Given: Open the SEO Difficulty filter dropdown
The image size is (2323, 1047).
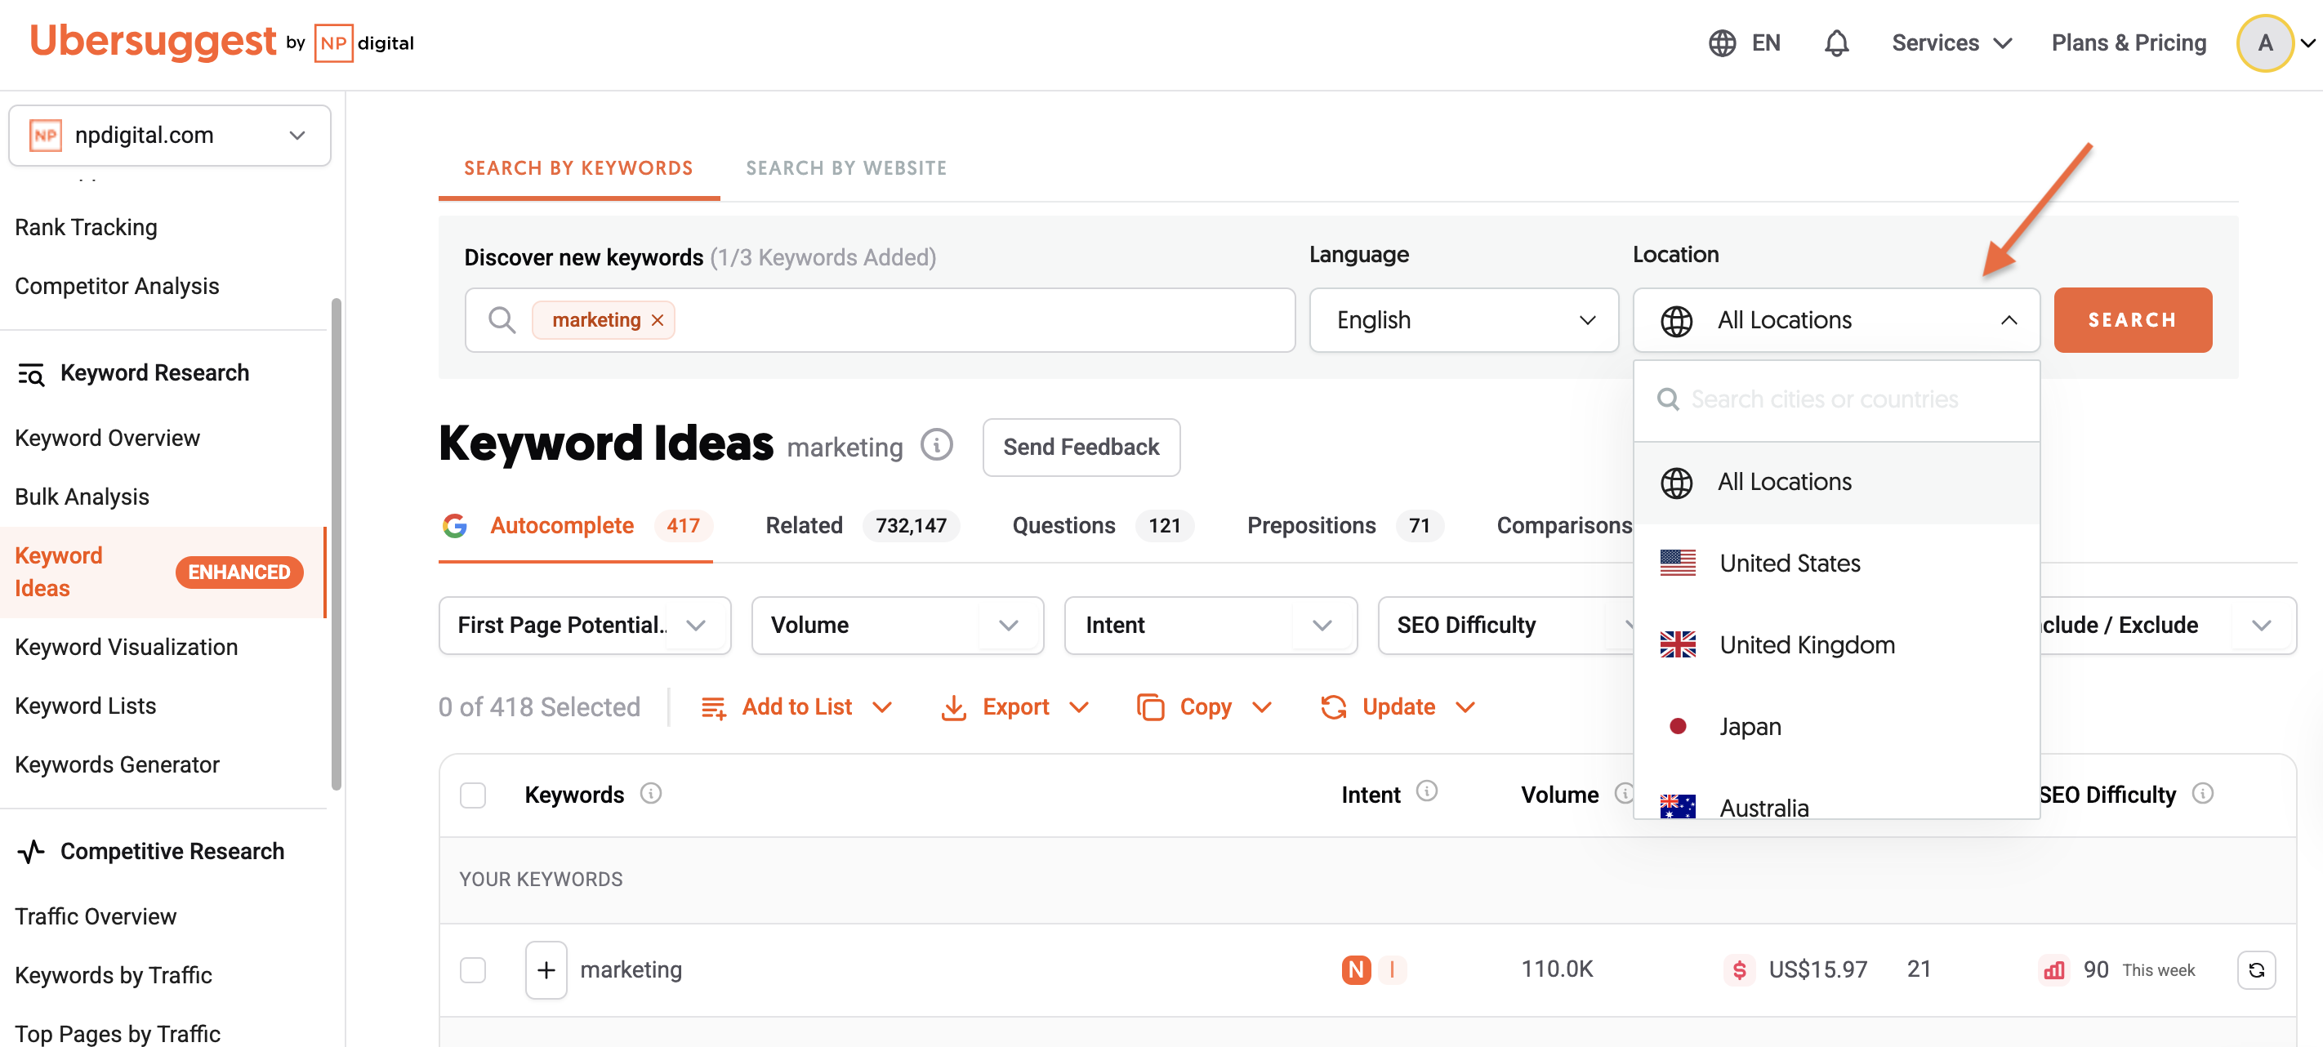Looking at the screenshot, I should pyautogui.click(x=1506, y=626).
